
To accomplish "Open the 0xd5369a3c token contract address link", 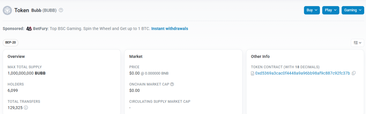I will coord(302,73).
